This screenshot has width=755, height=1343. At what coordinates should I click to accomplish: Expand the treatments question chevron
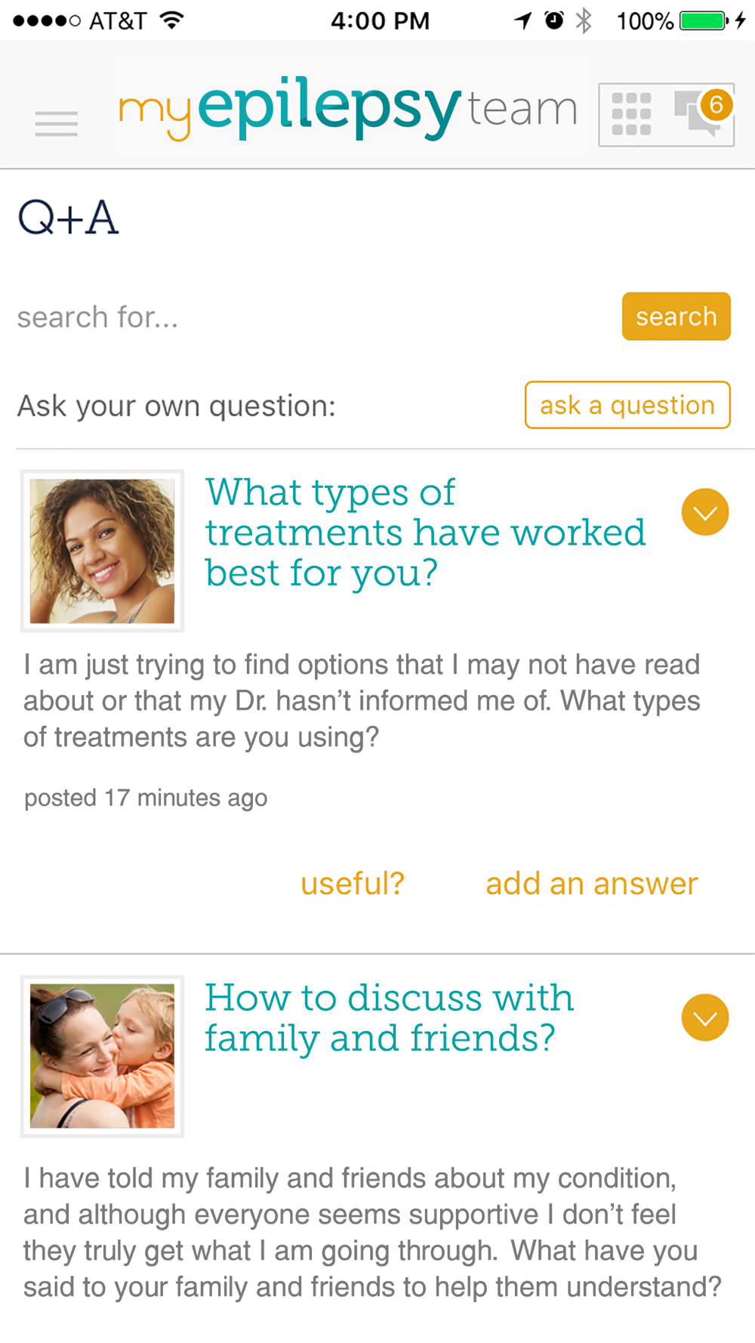[704, 512]
